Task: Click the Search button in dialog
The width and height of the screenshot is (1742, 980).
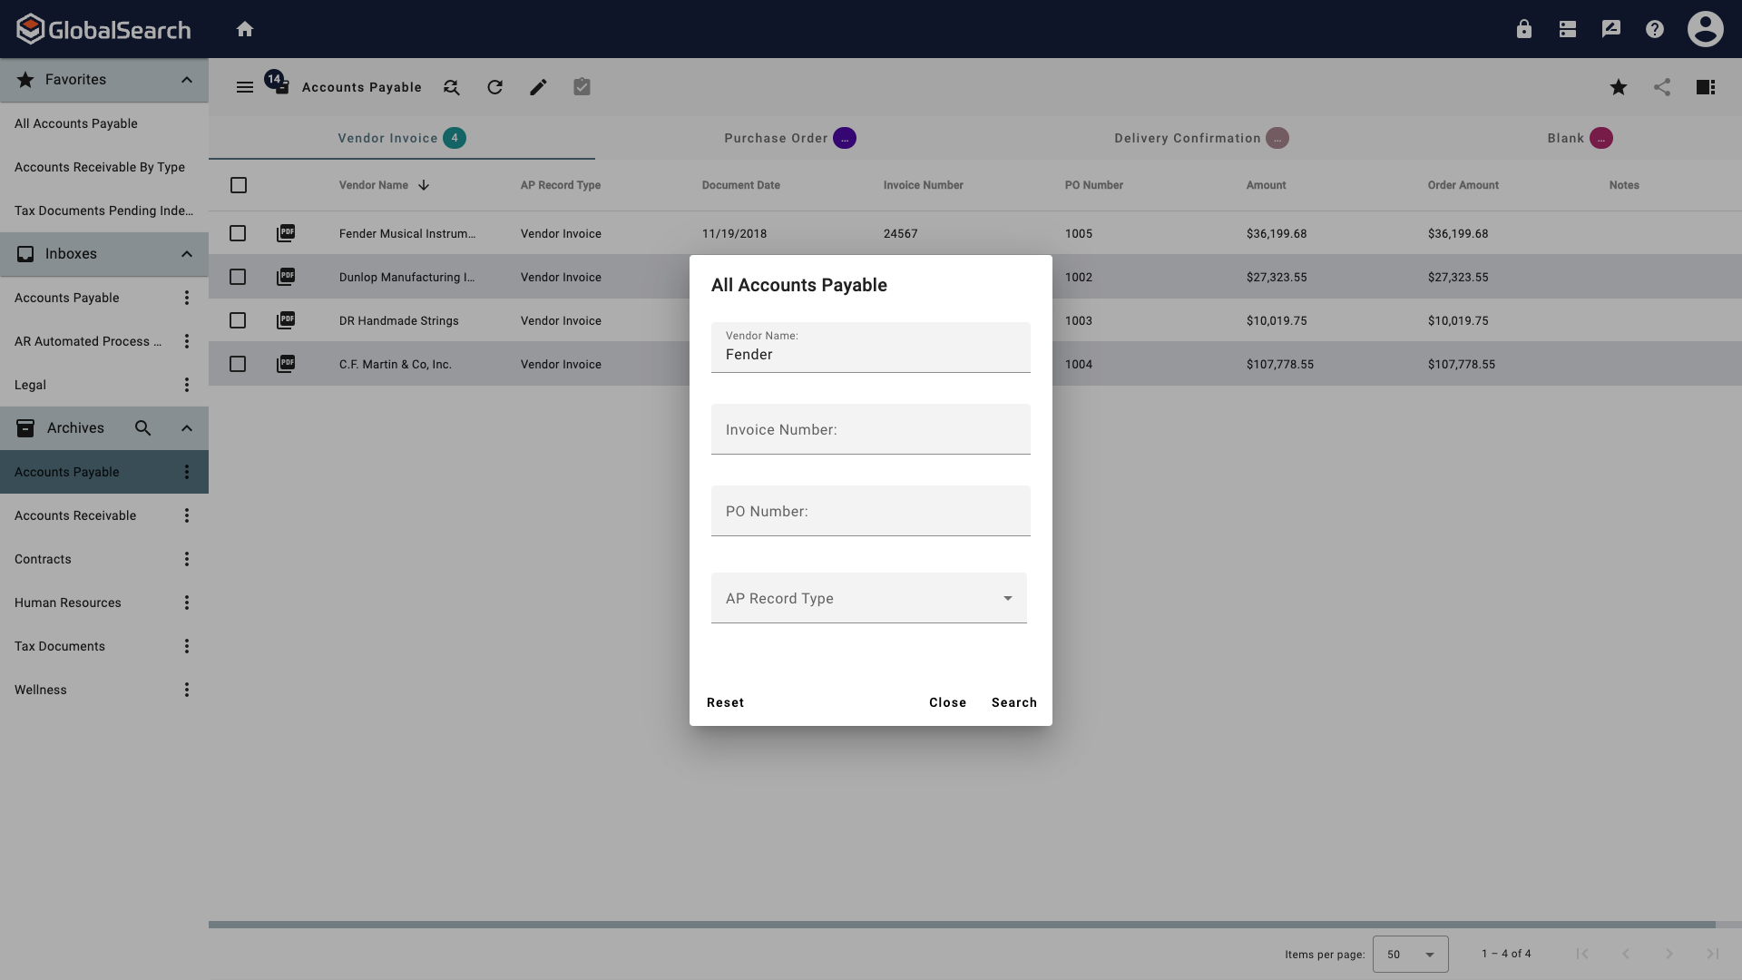Action: (1014, 702)
